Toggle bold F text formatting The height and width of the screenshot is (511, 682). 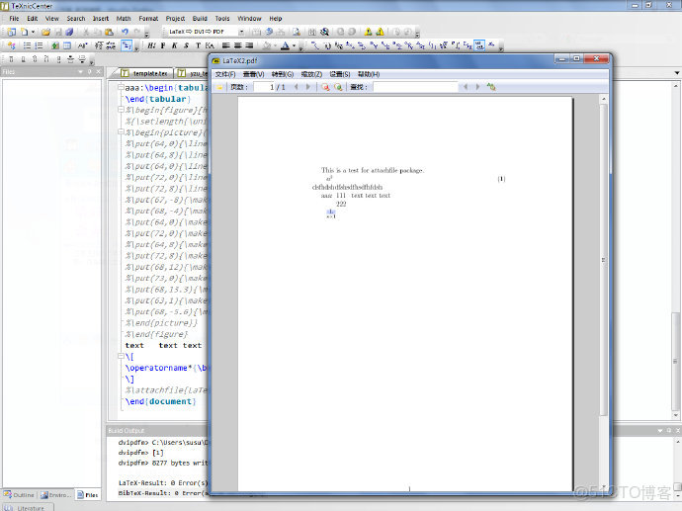click(x=163, y=45)
